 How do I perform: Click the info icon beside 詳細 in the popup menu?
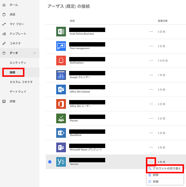click(150, 181)
